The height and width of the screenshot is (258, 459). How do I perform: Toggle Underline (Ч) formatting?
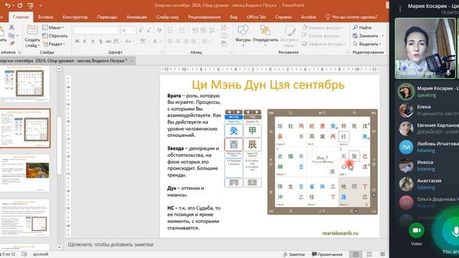pos(93,42)
